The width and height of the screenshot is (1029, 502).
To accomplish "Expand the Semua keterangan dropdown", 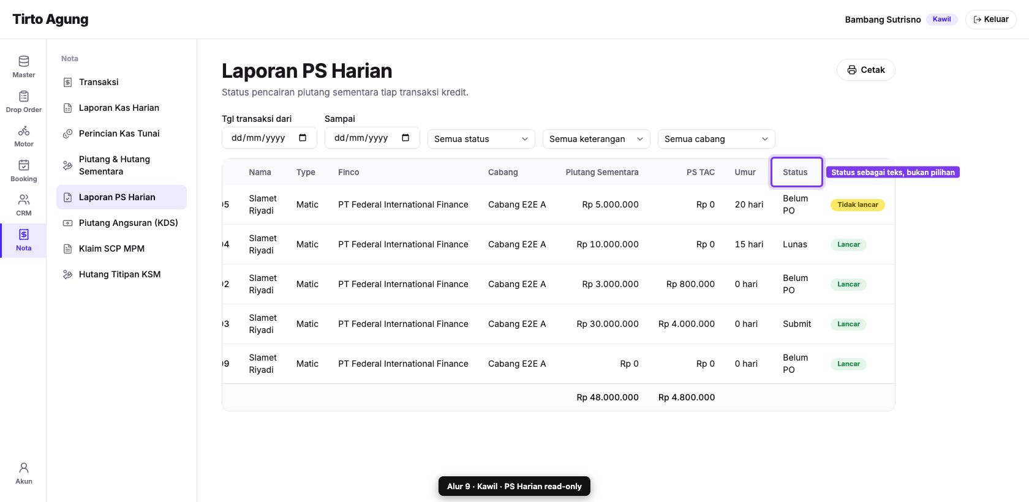I will [x=597, y=139].
